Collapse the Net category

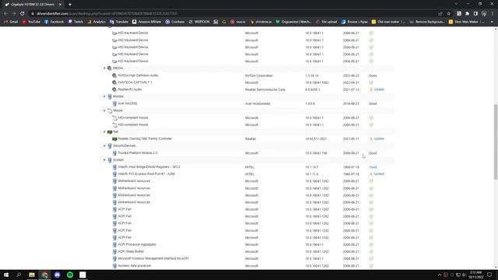coord(104,131)
